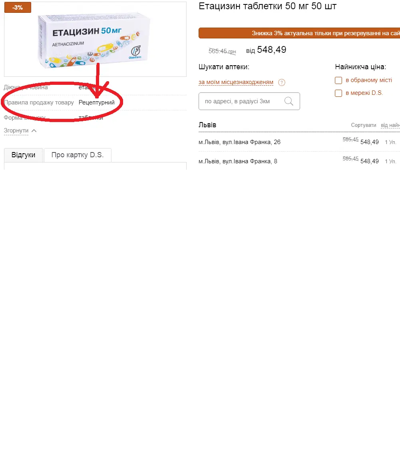Click the Львів city heading
This screenshot has width=400, height=451.
207,125
